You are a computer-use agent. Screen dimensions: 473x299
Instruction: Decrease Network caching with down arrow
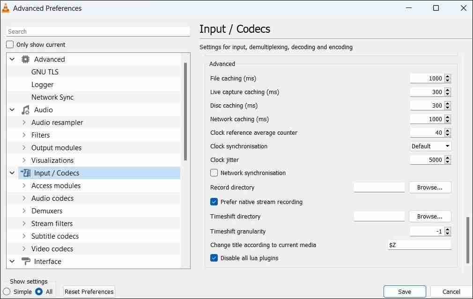click(x=448, y=121)
